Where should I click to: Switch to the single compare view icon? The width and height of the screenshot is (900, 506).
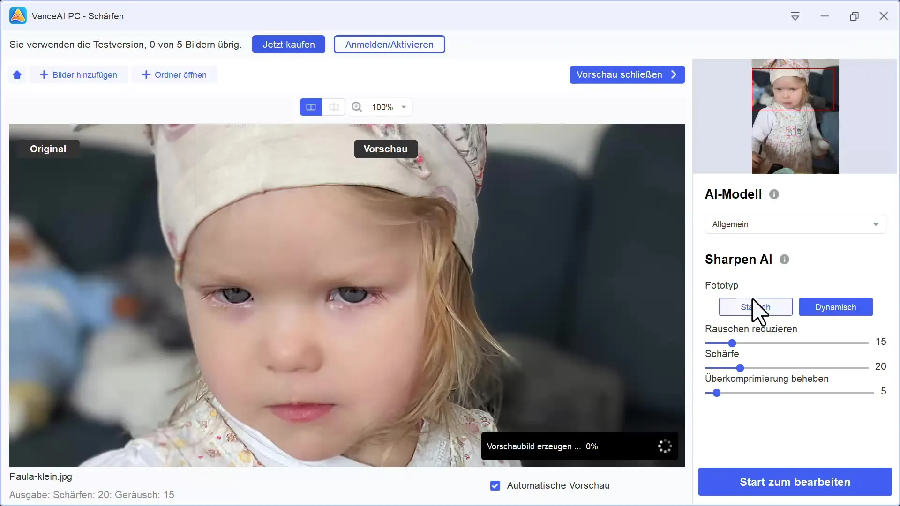[334, 107]
